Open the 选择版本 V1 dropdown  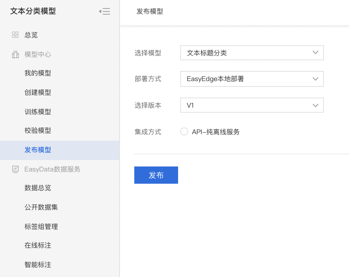pyautogui.click(x=252, y=105)
